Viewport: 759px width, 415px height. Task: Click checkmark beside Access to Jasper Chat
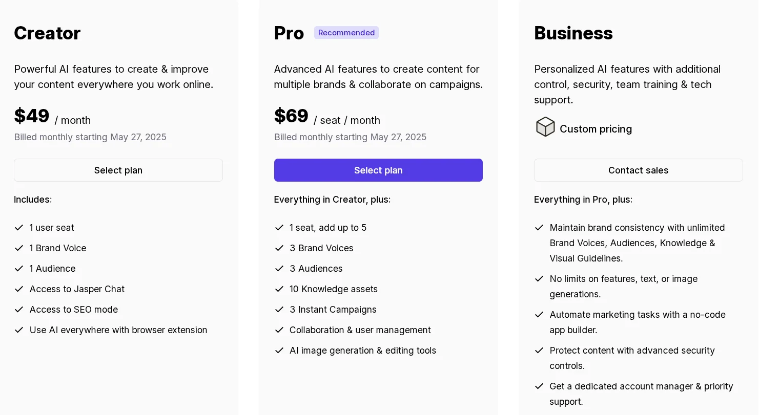(x=19, y=289)
